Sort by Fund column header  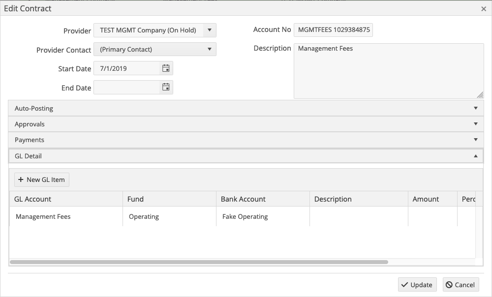pyautogui.click(x=169, y=199)
